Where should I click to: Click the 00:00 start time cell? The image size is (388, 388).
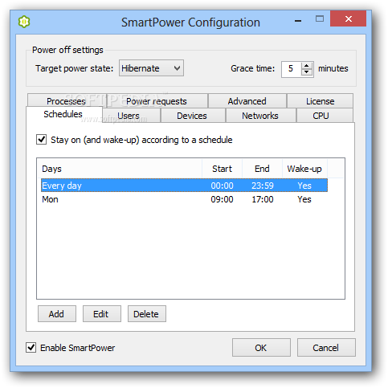[222, 186]
